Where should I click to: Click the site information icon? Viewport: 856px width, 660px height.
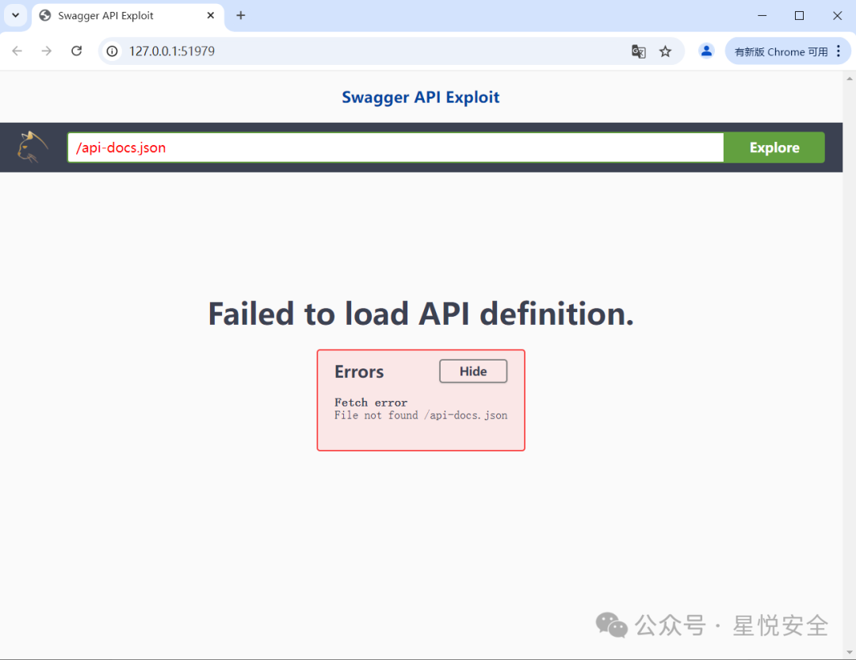click(112, 52)
